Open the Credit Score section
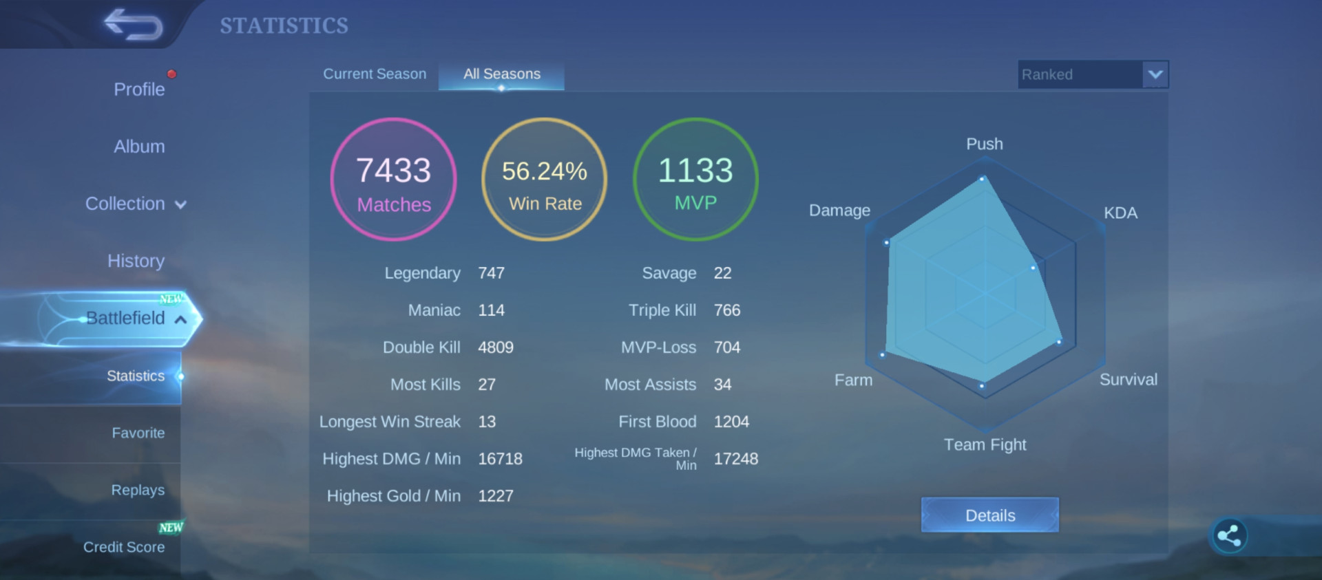The width and height of the screenshot is (1322, 580). click(x=124, y=547)
